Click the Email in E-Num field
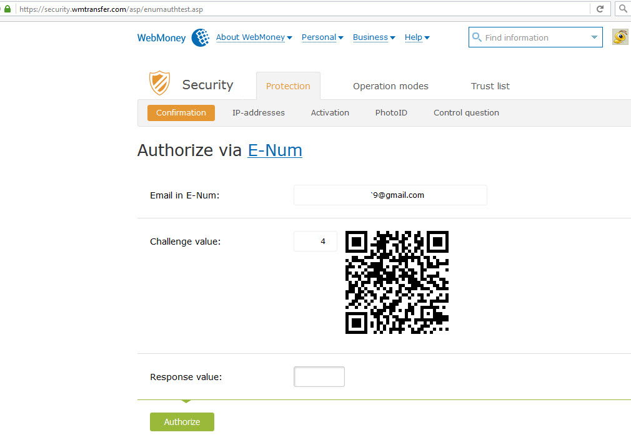 pyautogui.click(x=390, y=195)
